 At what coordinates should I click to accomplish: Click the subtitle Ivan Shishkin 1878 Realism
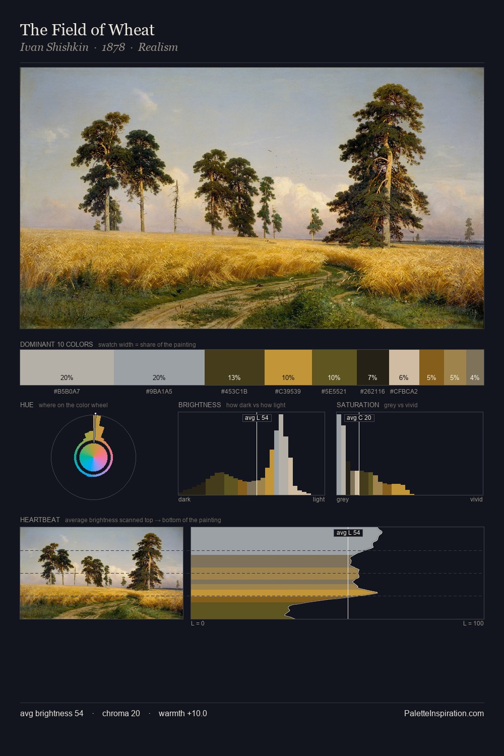(99, 47)
